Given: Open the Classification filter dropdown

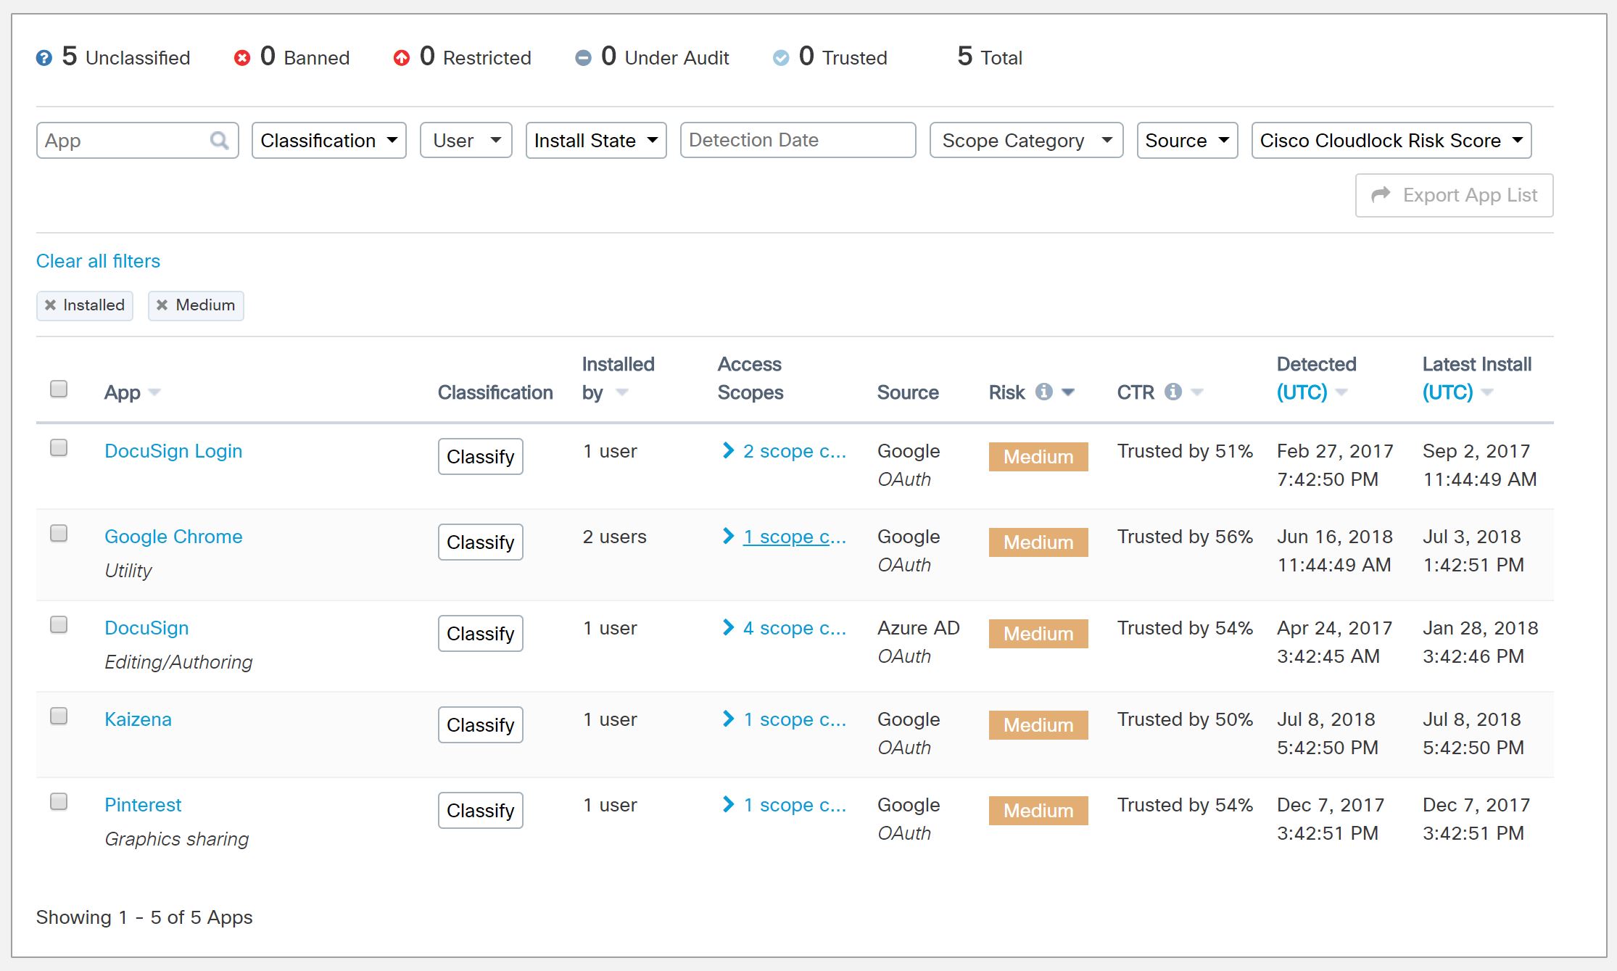Looking at the screenshot, I should 327,141.
